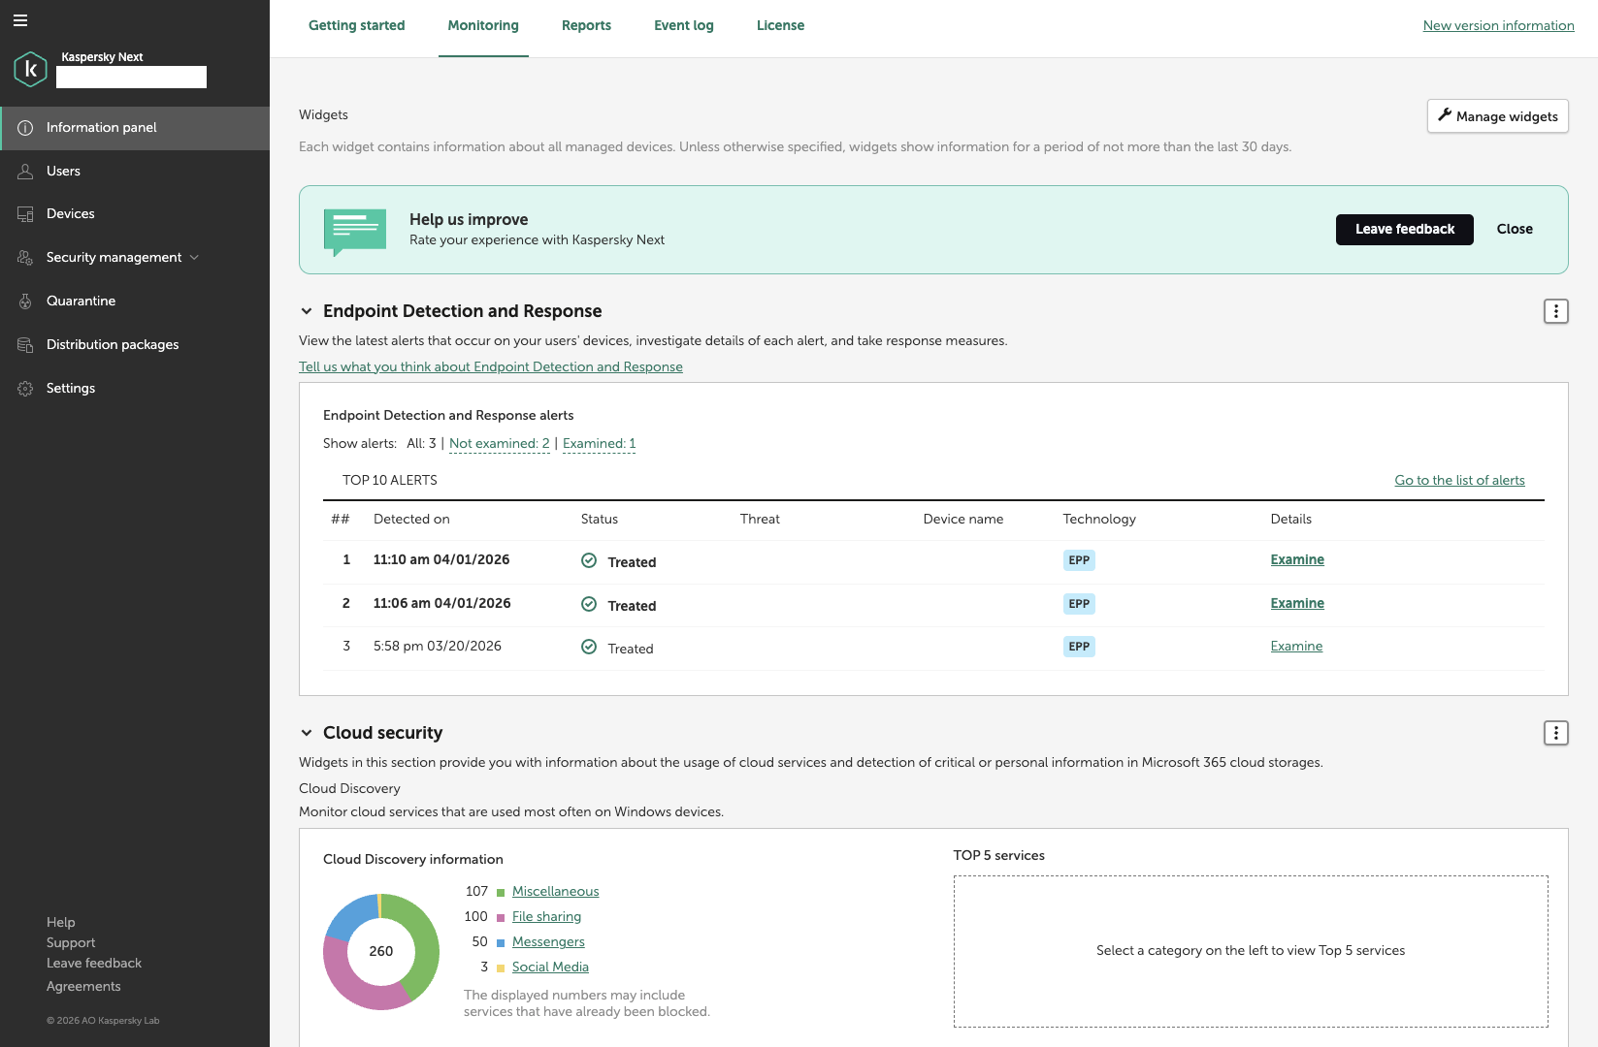Click the Leave feedback button in banner

coord(1404,230)
